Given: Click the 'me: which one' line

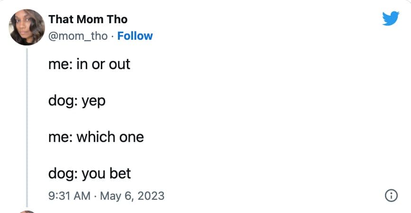Looking at the screenshot, I should (96, 137).
